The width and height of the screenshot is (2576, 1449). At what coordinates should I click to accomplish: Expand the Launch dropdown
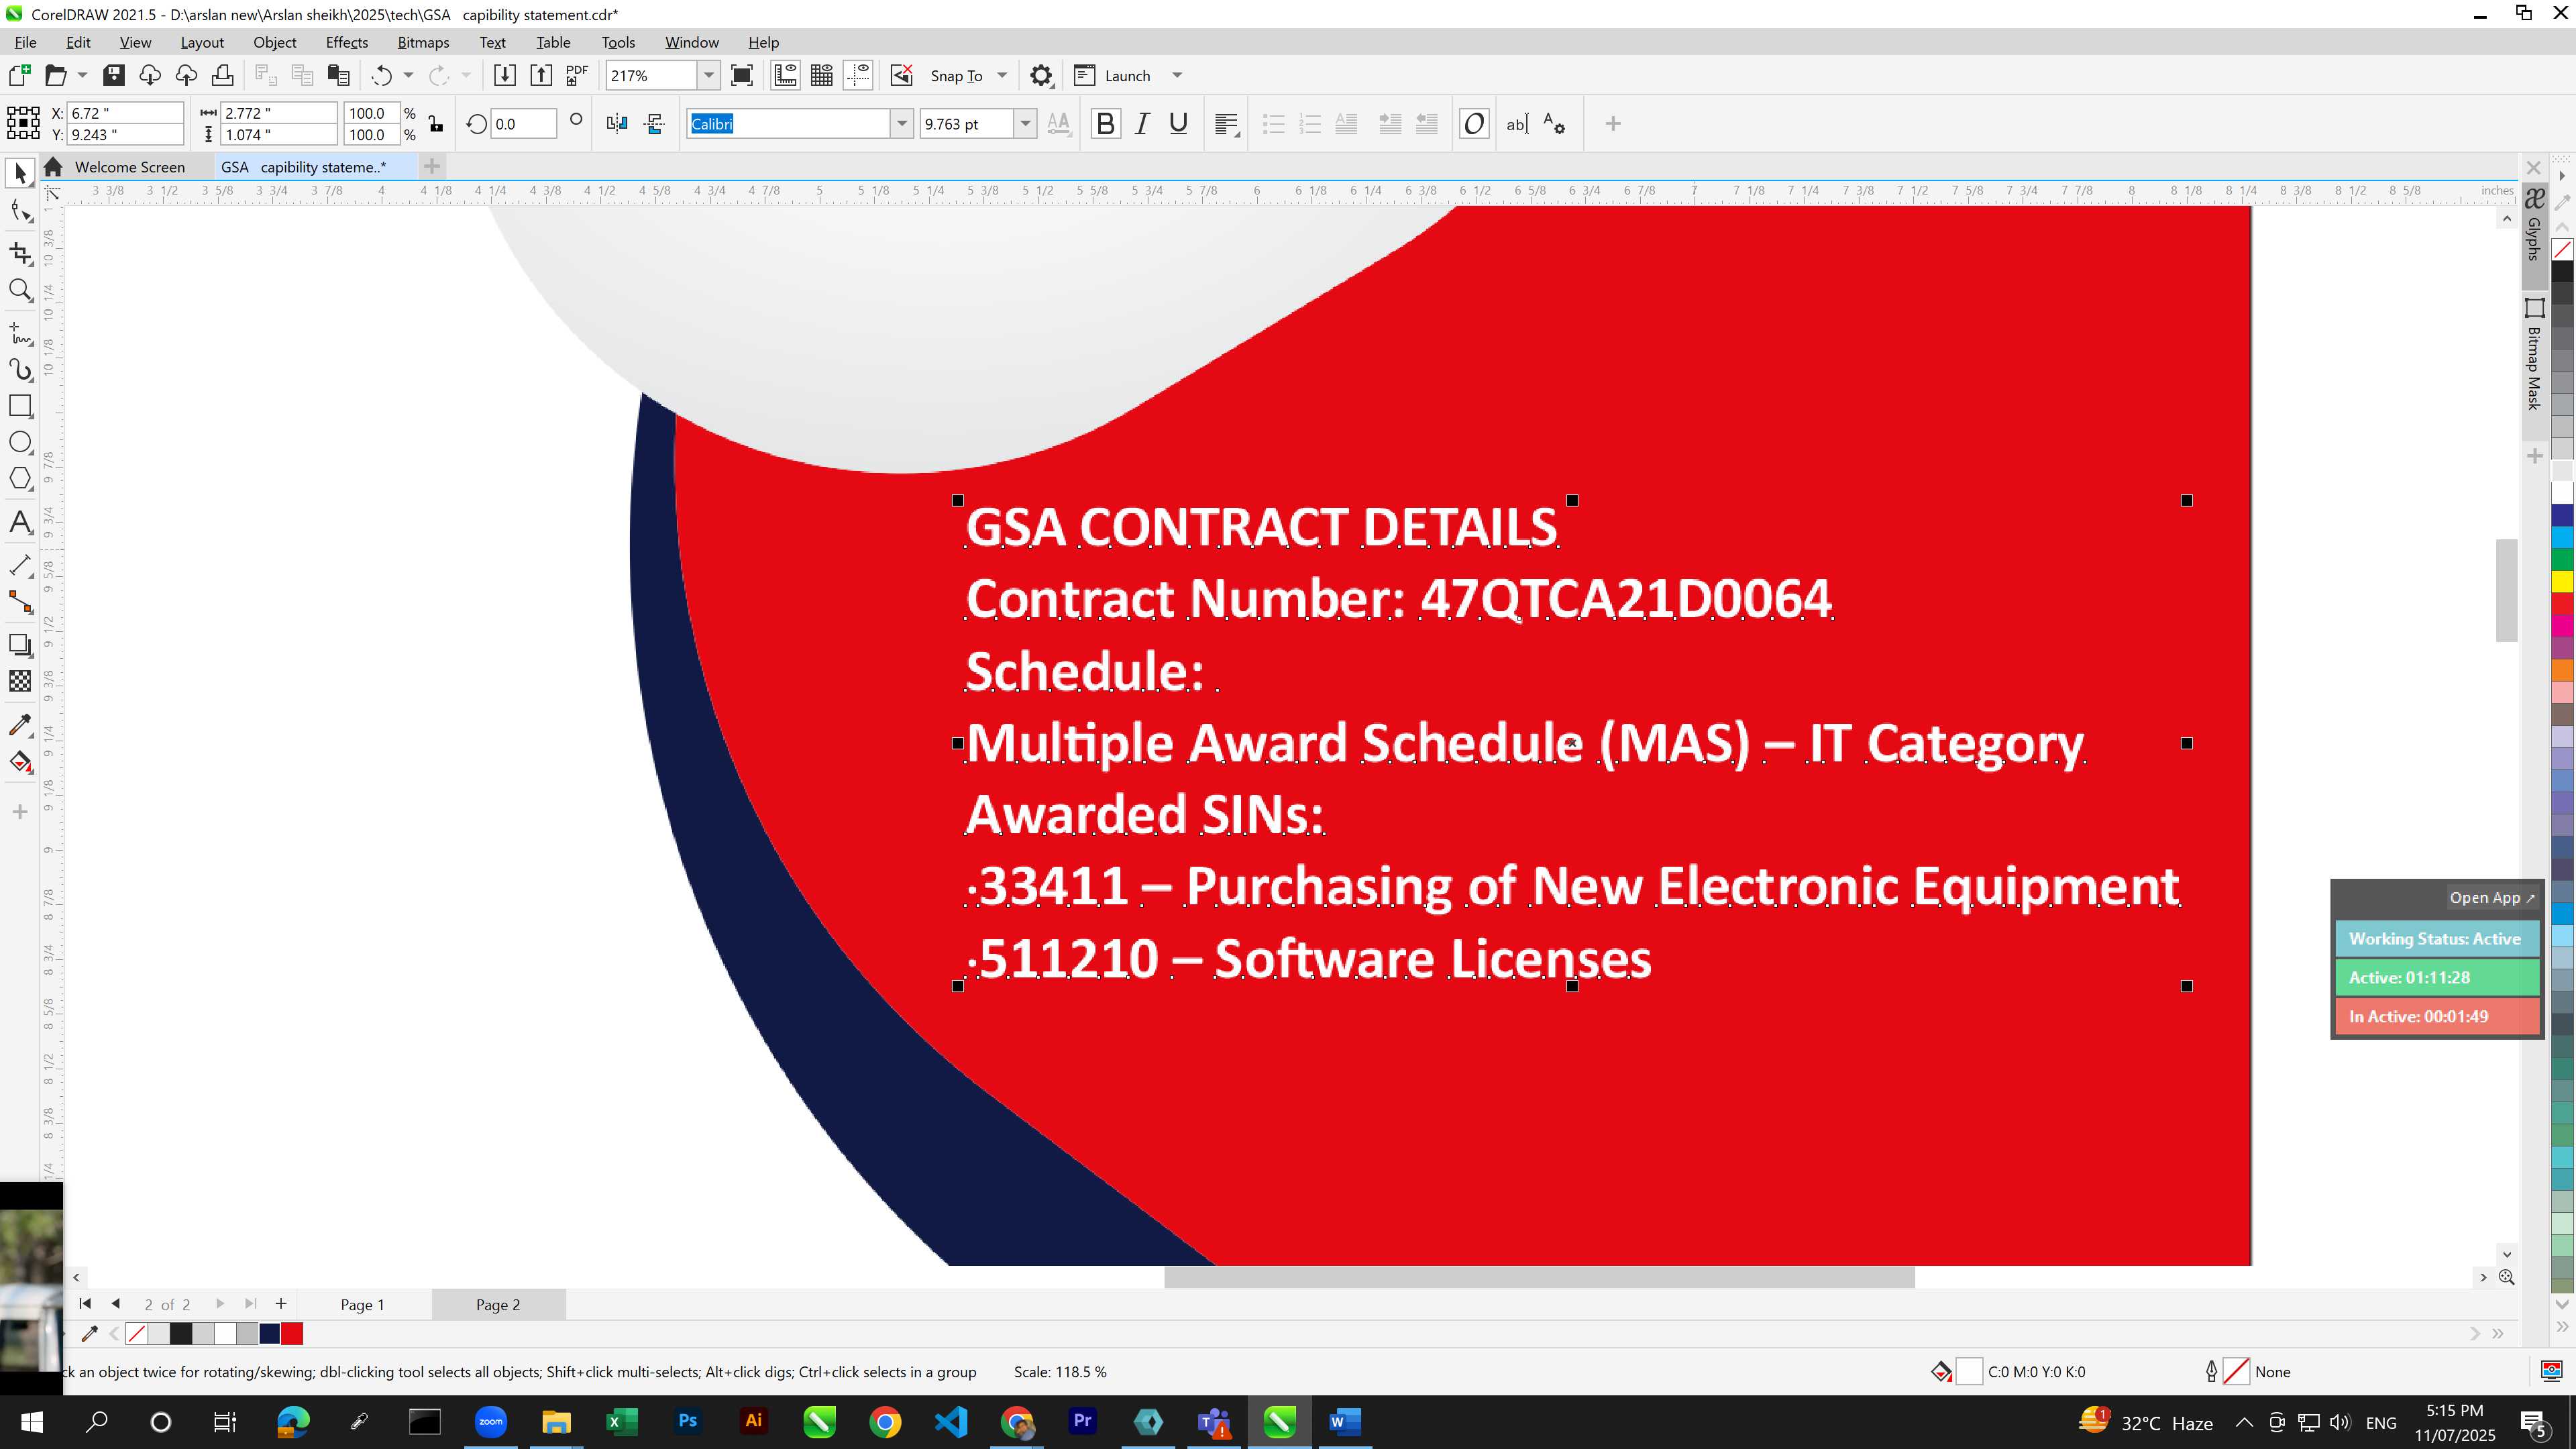click(1177, 76)
